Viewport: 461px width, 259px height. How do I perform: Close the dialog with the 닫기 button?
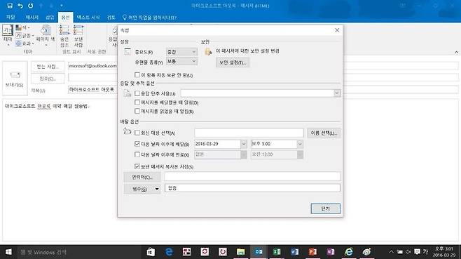[x=326, y=208]
